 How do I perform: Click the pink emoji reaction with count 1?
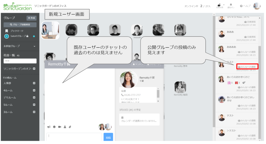[230, 83]
